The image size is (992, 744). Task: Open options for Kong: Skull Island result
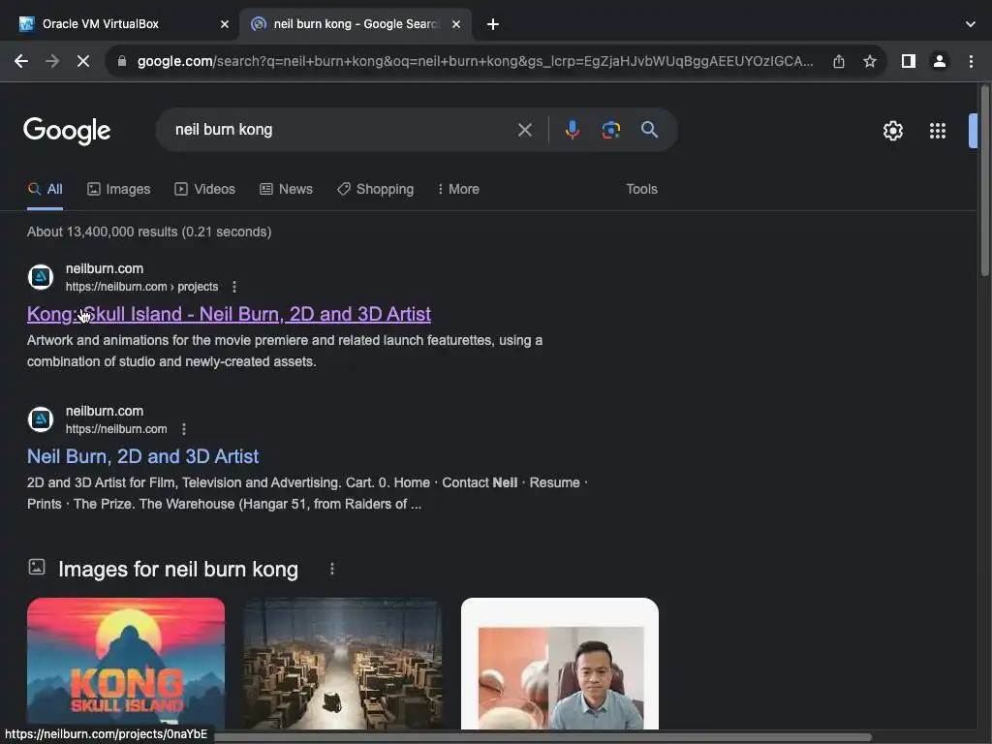[234, 287]
